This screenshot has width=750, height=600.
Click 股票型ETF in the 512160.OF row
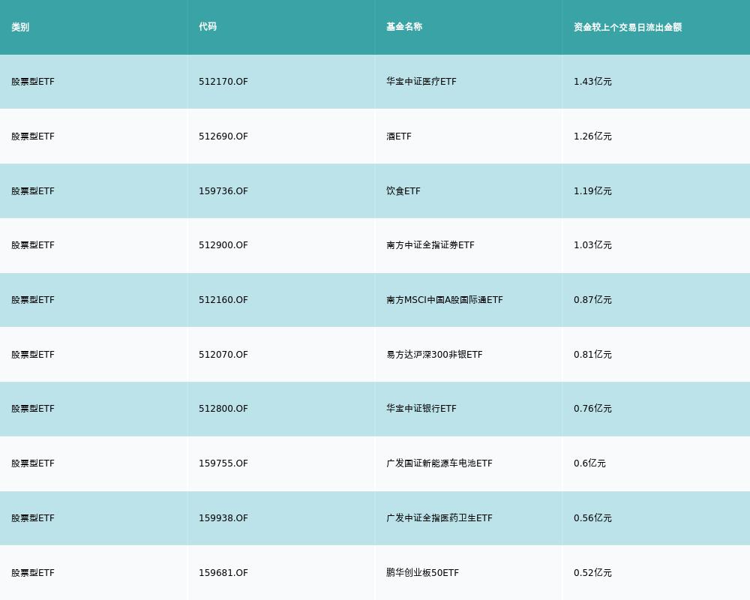tap(33, 300)
